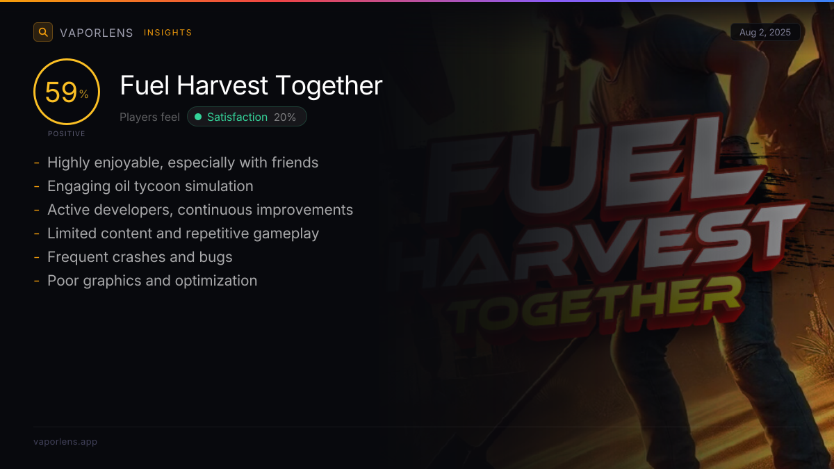Click the VaporLens magnifier logo icon
834x469 pixels.
pos(43,32)
